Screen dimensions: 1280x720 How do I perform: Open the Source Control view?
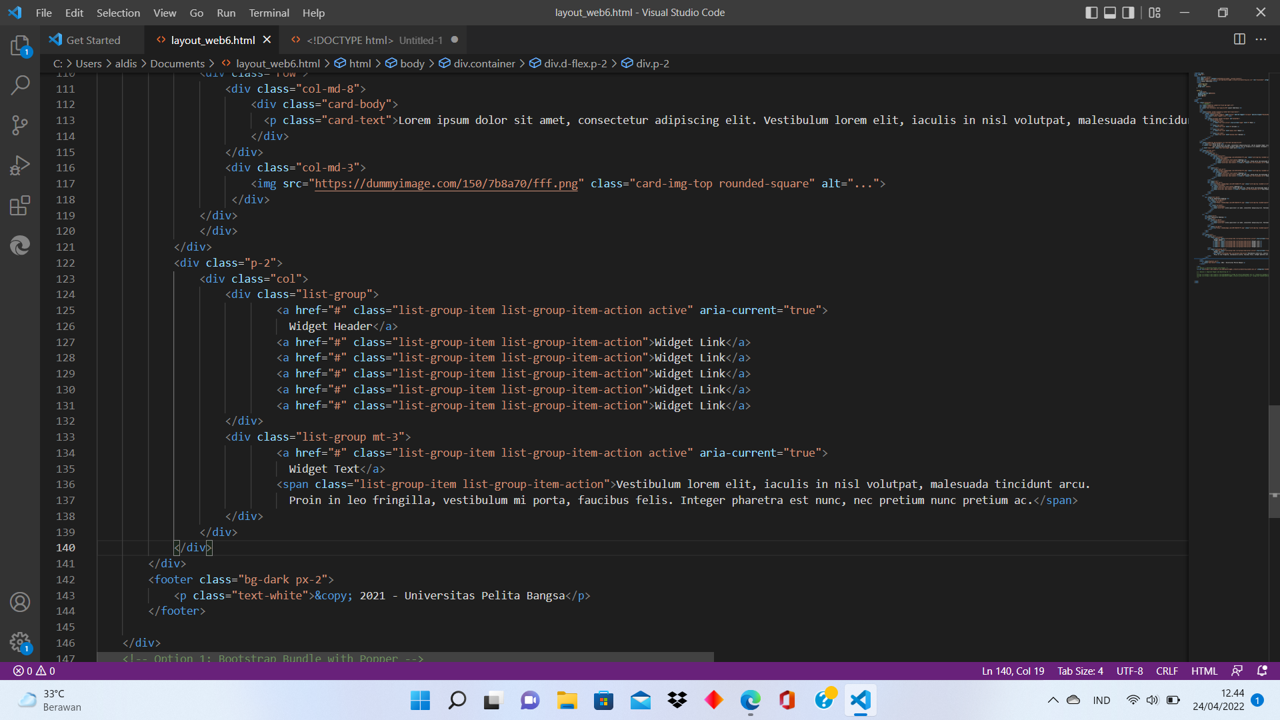(19, 125)
